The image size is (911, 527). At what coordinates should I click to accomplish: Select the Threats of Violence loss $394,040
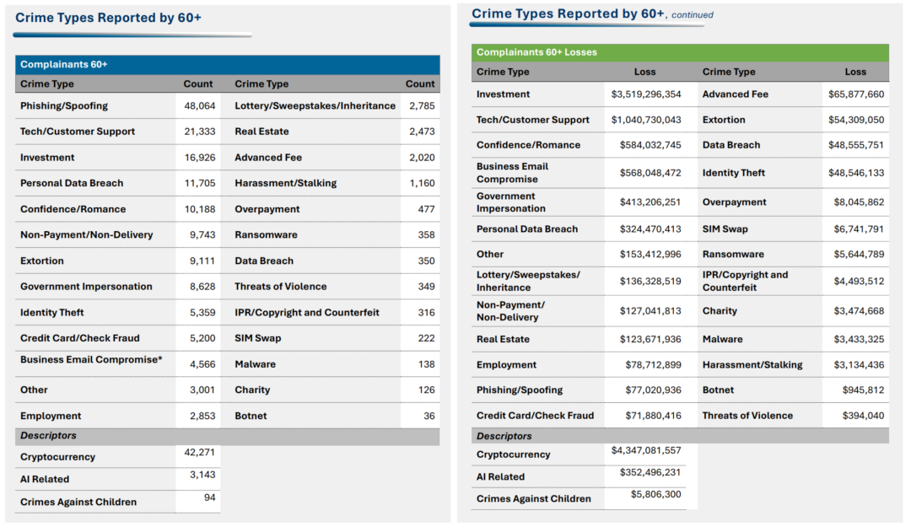tap(863, 416)
